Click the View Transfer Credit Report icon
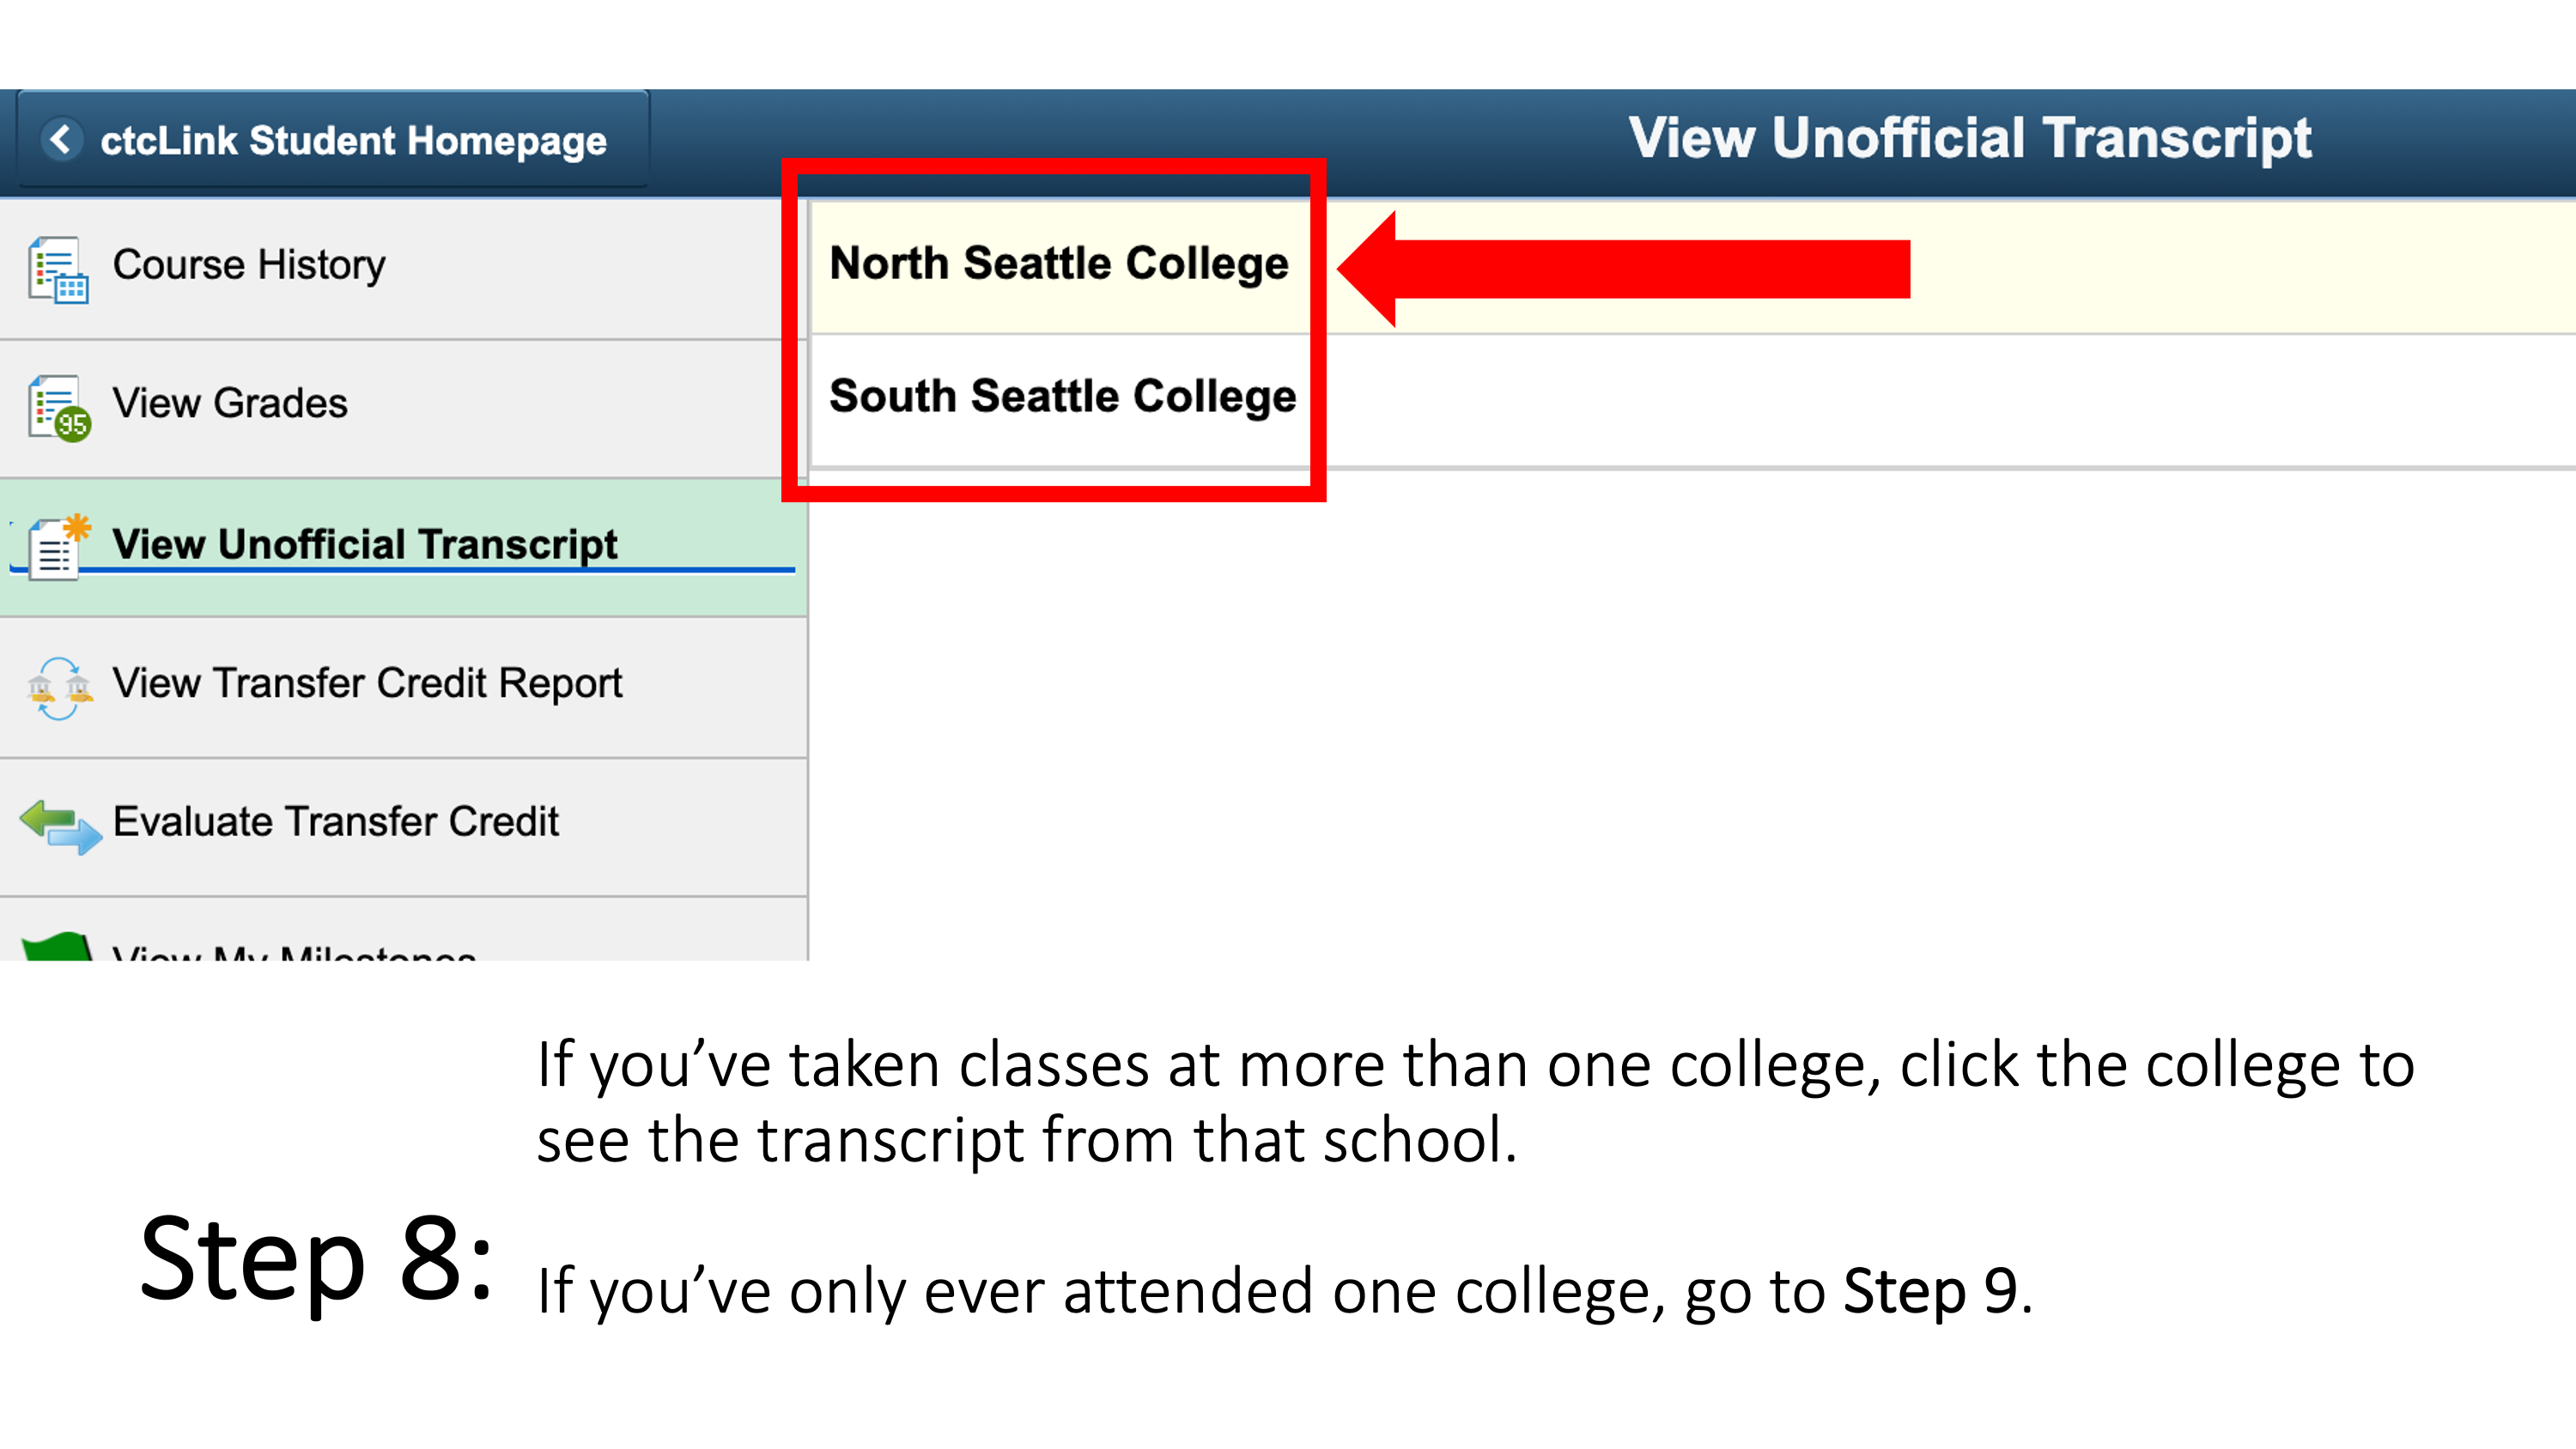 tap(52, 682)
